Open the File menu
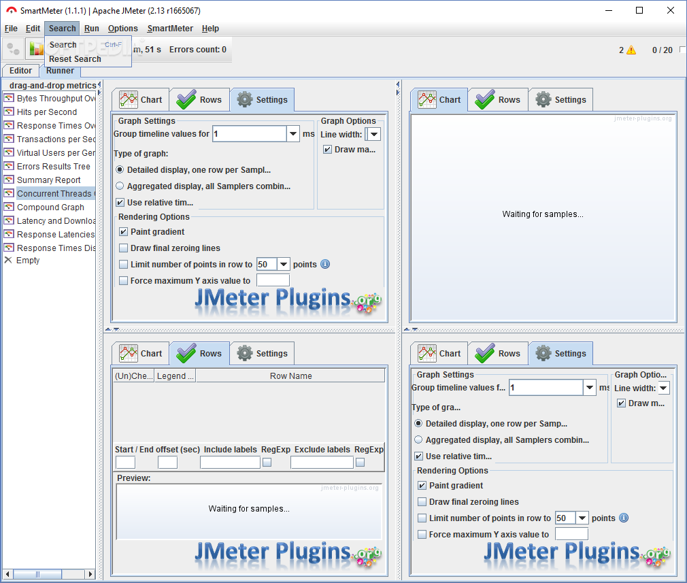The width and height of the screenshot is (687, 583). pyautogui.click(x=11, y=29)
